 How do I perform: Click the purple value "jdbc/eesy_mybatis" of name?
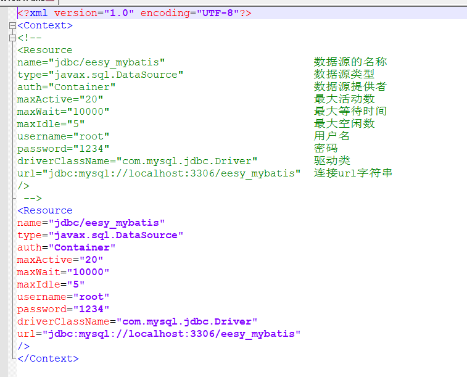[107, 223]
